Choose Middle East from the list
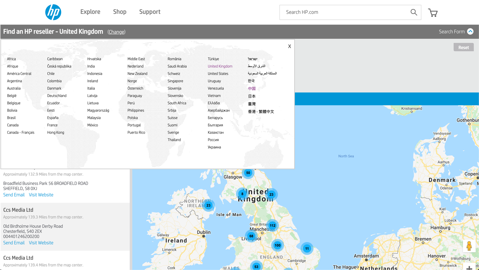The width and height of the screenshot is (479, 270). (136, 59)
